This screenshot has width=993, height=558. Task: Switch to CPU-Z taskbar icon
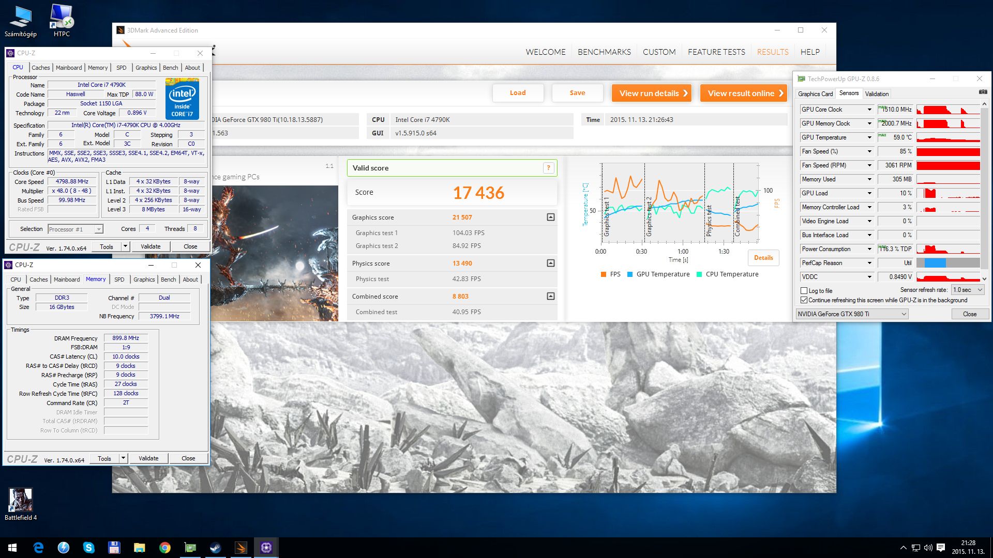pyautogui.click(x=266, y=548)
